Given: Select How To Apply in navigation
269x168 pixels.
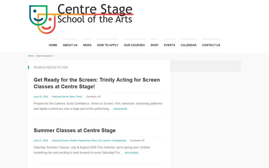Looking at the screenshot, I should [x=108, y=45].
